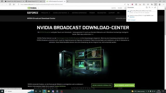This screenshot has height=93, width=166.
Task: Click the MEINE COOKIES VERWALTEN button
Action: pos(102,85)
